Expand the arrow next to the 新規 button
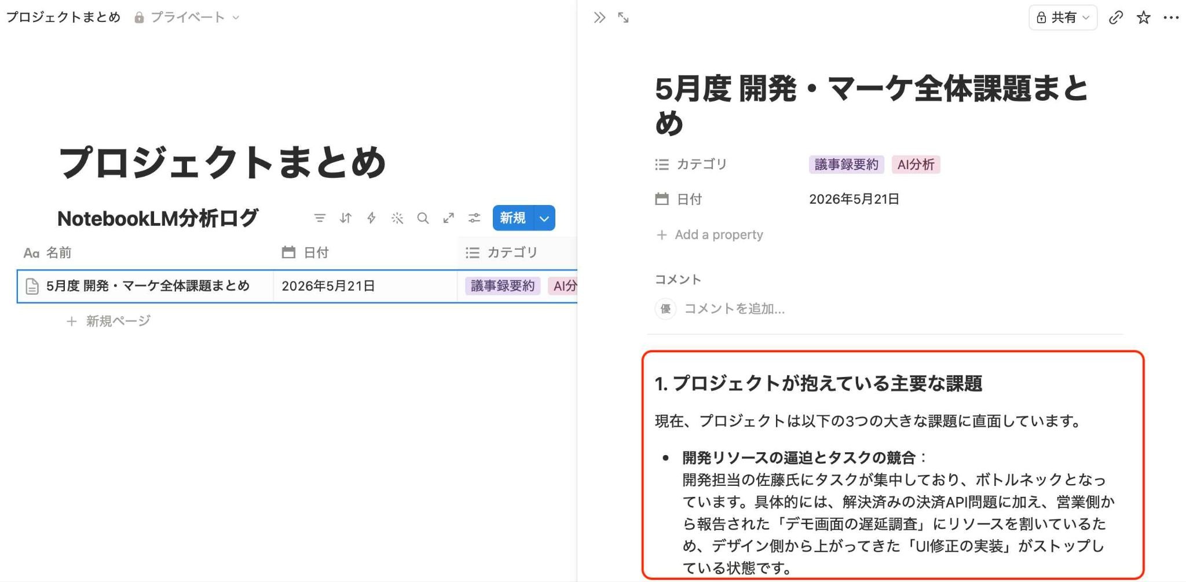The height and width of the screenshot is (582, 1186). pyautogui.click(x=544, y=218)
